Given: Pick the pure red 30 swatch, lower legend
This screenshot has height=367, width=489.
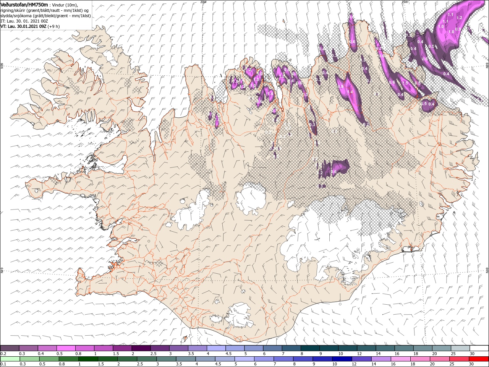Looking at the screenshot, I should [x=479, y=359].
